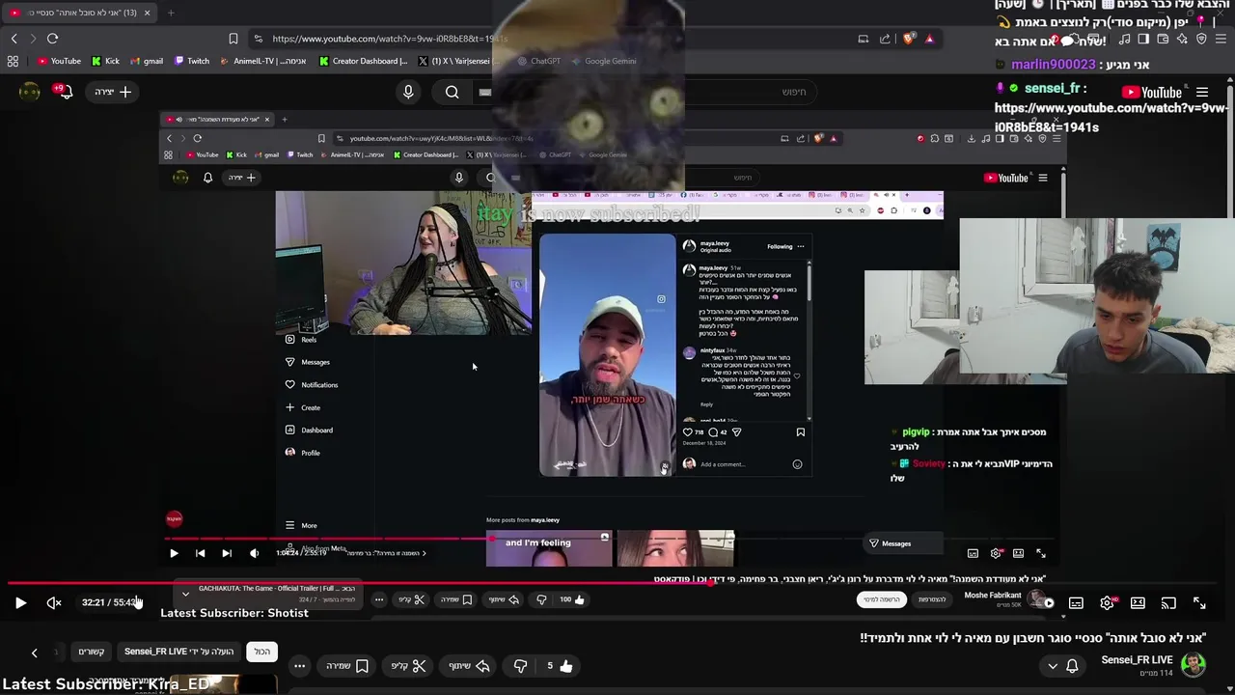Toggle theater mode in main player

(x=1138, y=603)
